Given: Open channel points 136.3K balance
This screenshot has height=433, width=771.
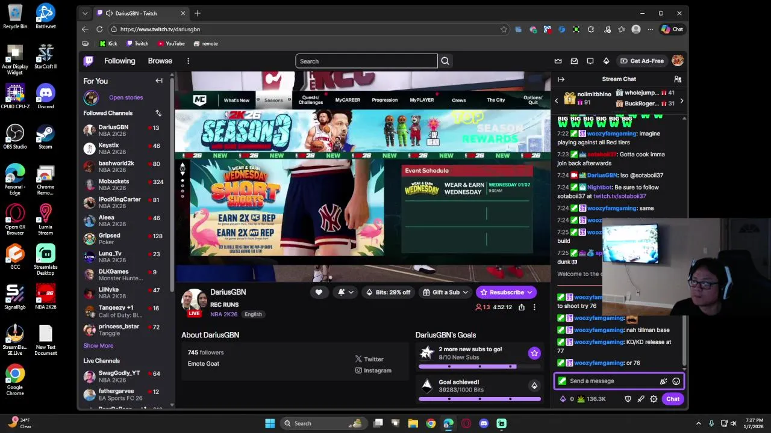Looking at the screenshot, I should (591, 399).
